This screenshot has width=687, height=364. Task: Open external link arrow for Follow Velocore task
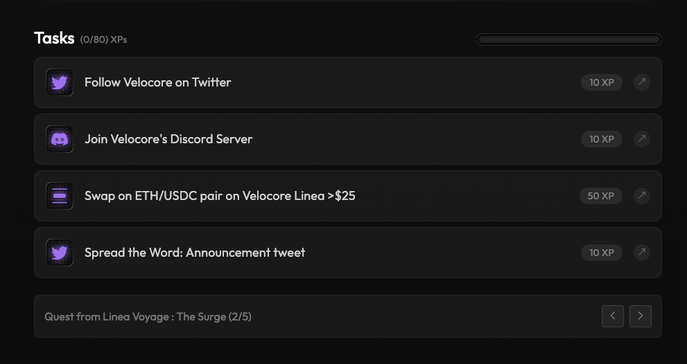tap(642, 82)
